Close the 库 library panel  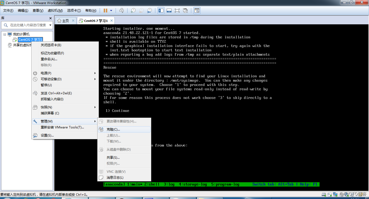click(51, 18)
